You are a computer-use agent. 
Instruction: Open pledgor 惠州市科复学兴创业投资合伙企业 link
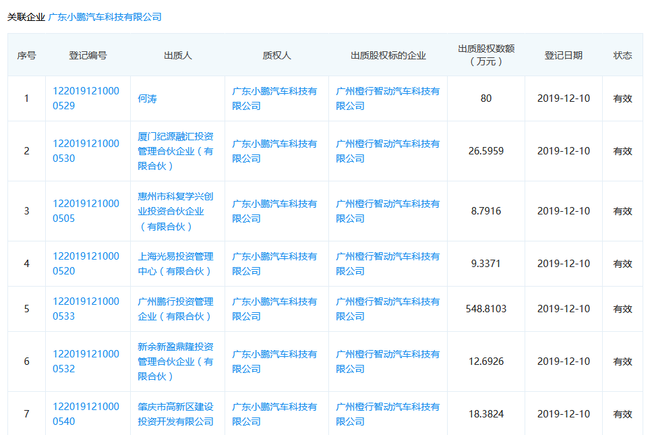pyautogui.click(x=175, y=211)
